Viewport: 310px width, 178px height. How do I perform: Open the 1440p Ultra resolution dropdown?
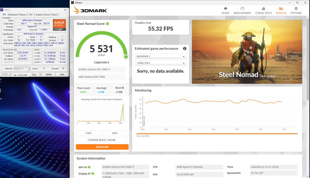pyautogui.click(x=160, y=63)
